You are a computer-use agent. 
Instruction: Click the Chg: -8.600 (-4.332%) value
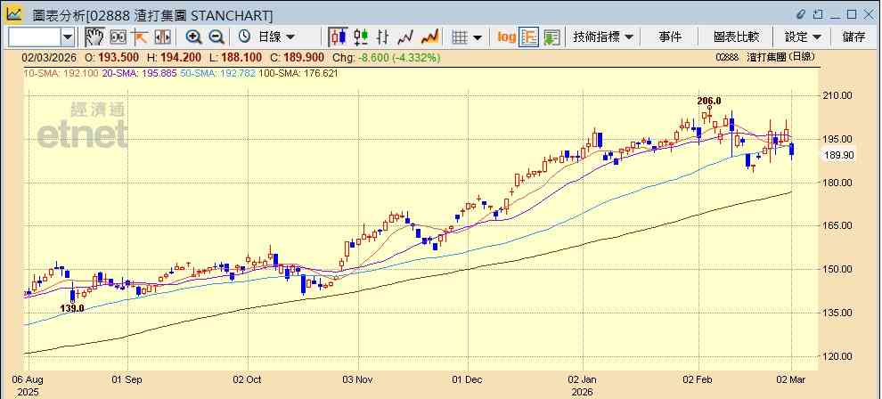(387, 58)
